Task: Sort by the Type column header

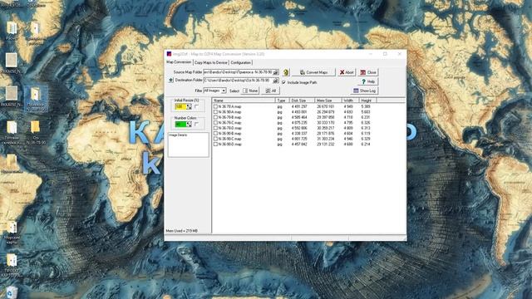Action: click(x=283, y=100)
